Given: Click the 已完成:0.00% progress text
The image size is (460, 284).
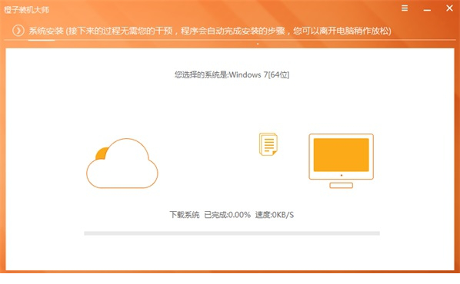Looking at the screenshot, I should 228,215.
